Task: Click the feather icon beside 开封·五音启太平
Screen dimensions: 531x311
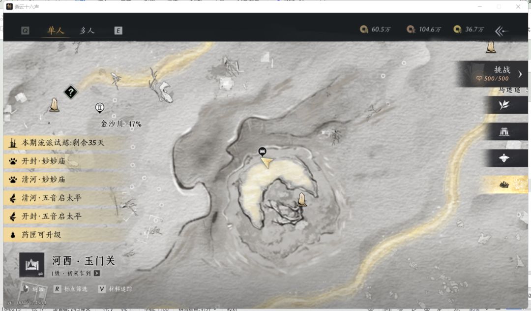Action: click(x=13, y=217)
